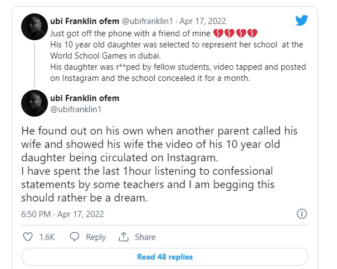Image resolution: width=337 pixels, height=269 pixels.
Task: Click the reply speech bubble icon
Action: click(x=74, y=237)
